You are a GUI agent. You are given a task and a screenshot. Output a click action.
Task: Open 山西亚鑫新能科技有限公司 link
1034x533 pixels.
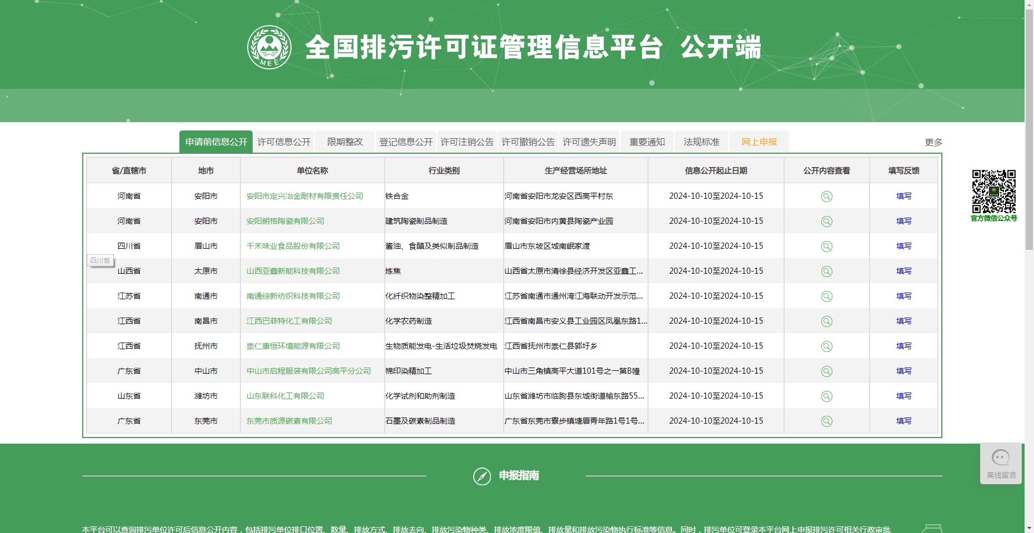[x=293, y=271]
